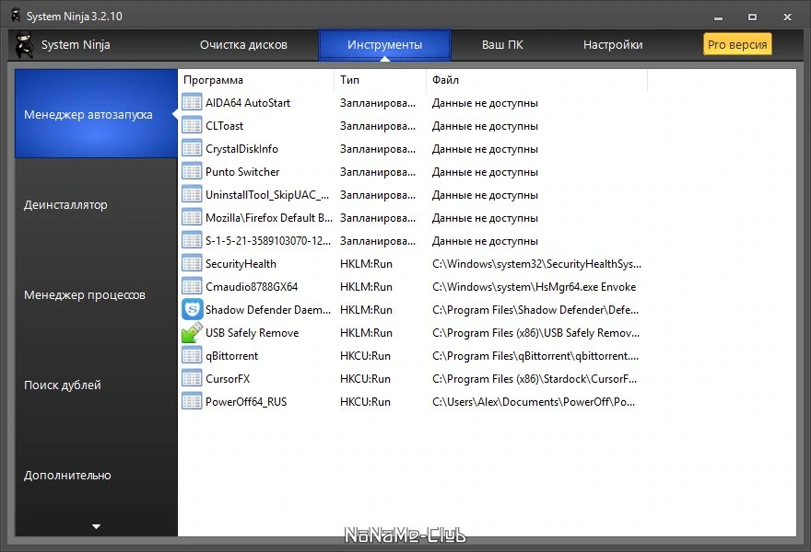Click HKCU:Run type of qBittorrent

click(365, 356)
